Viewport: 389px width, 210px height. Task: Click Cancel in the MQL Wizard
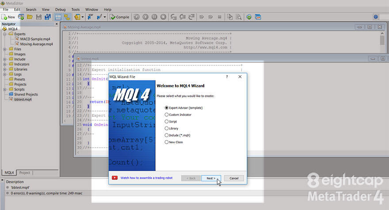[234, 178]
